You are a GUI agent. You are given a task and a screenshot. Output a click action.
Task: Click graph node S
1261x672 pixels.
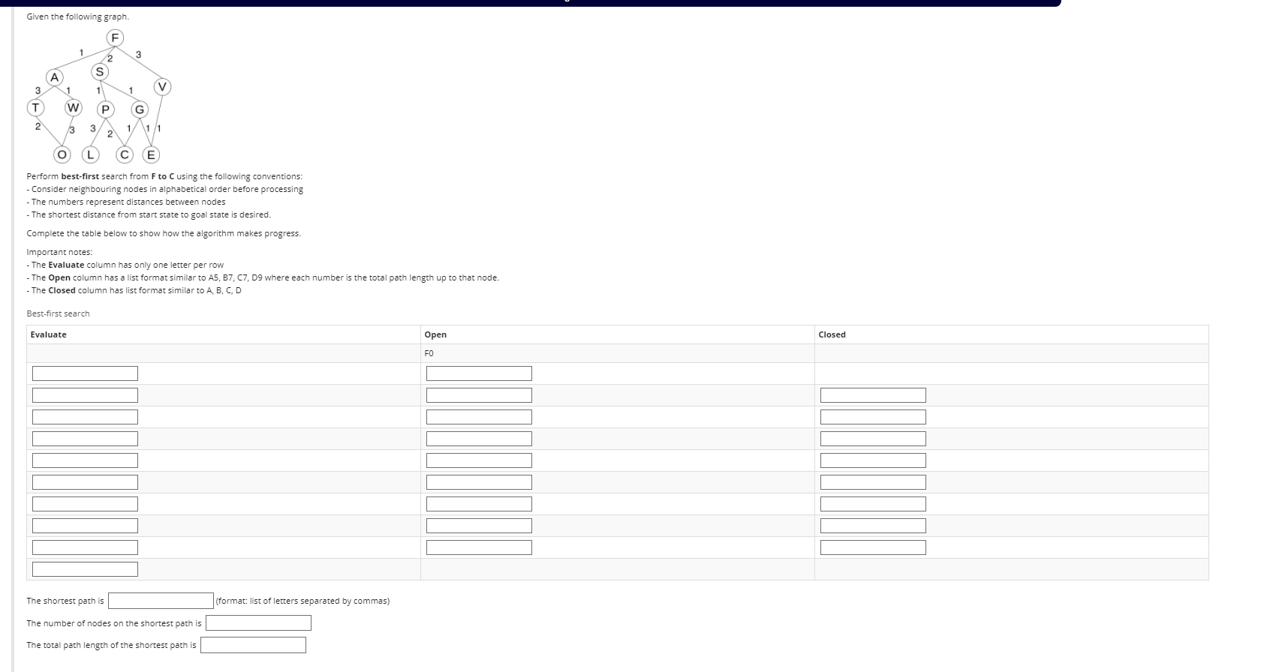99,72
